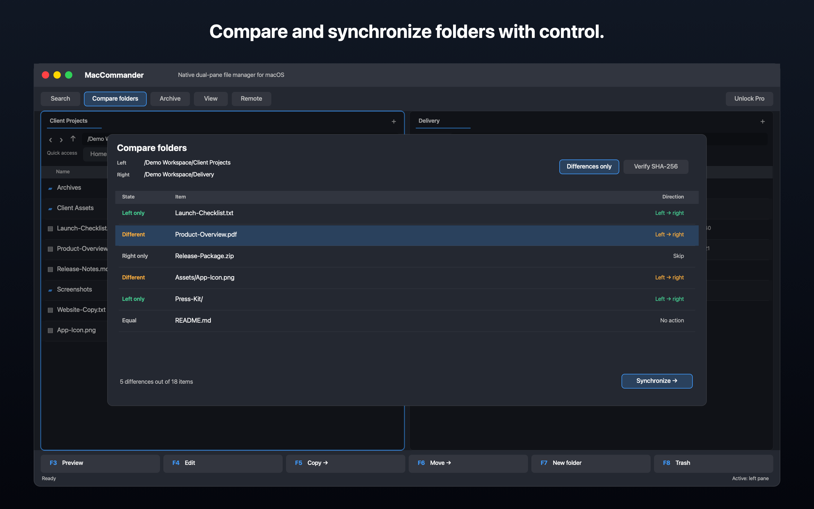Viewport: 814px width, 509px height.
Task: Select the README.md comparison row
Action: [407, 321]
